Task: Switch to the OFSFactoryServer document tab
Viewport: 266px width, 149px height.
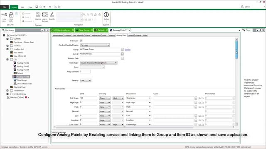Action: click(x=62, y=30)
